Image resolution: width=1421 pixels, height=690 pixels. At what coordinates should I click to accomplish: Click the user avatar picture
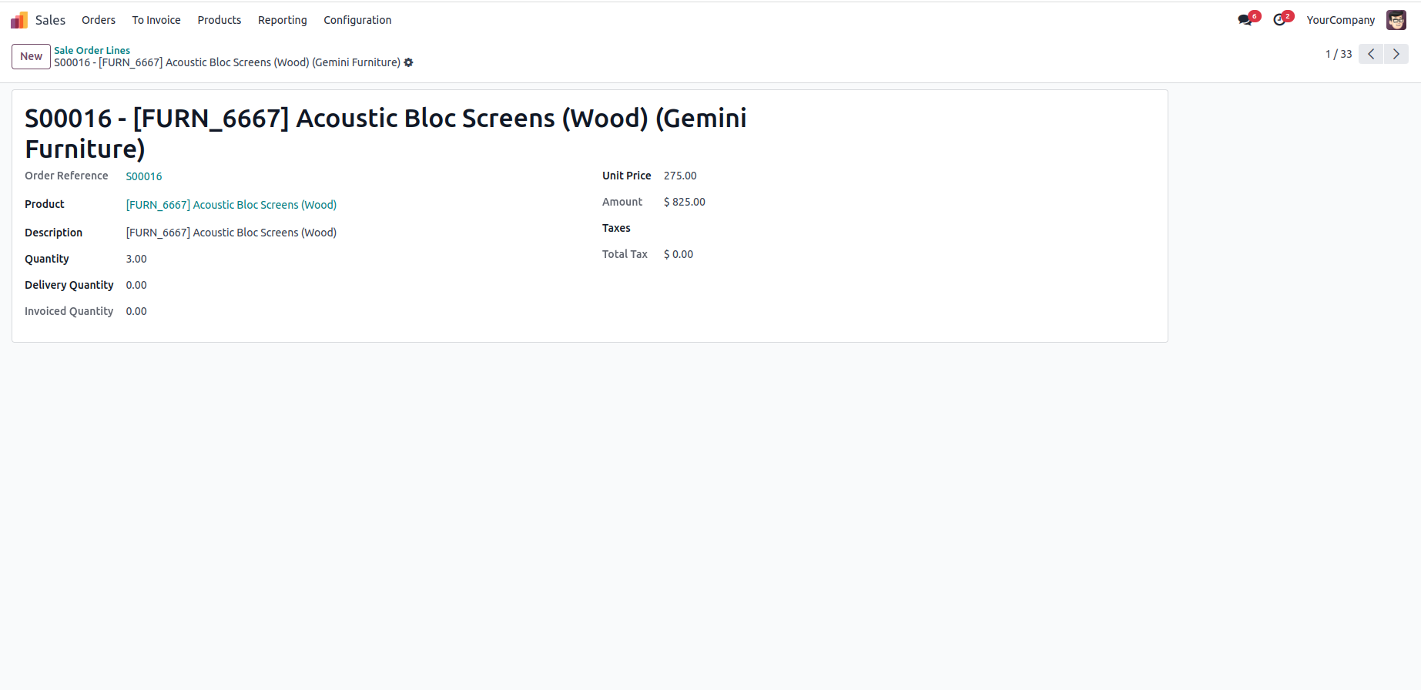tap(1396, 20)
